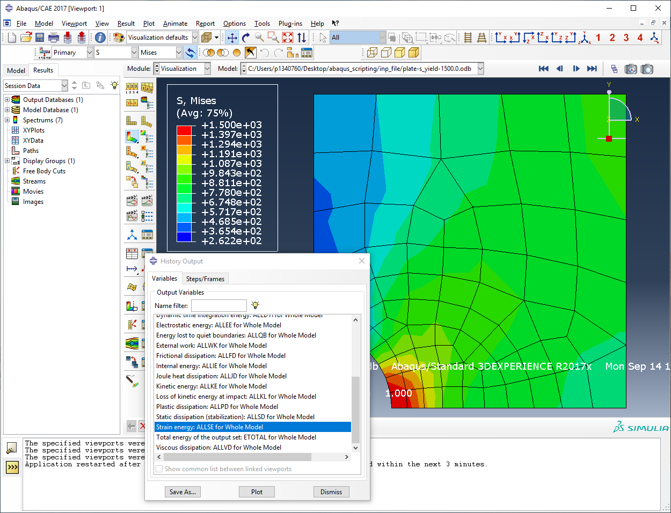The width and height of the screenshot is (671, 513).
Task: Click the Plot button in History Output
Action: click(257, 492)
